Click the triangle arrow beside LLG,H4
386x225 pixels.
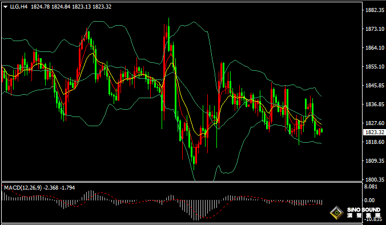click(6, 7)
